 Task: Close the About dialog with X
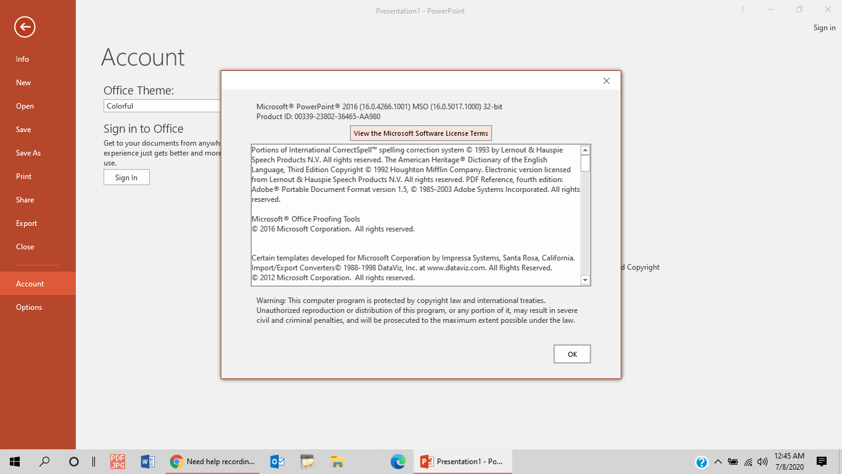pyautogui.click(x=606, y=81)
